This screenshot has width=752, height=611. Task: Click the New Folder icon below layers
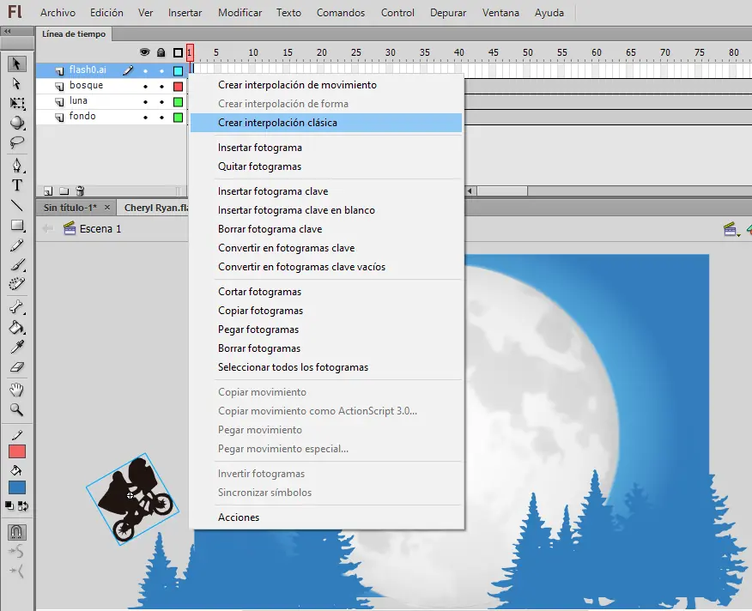coord(64,191)
